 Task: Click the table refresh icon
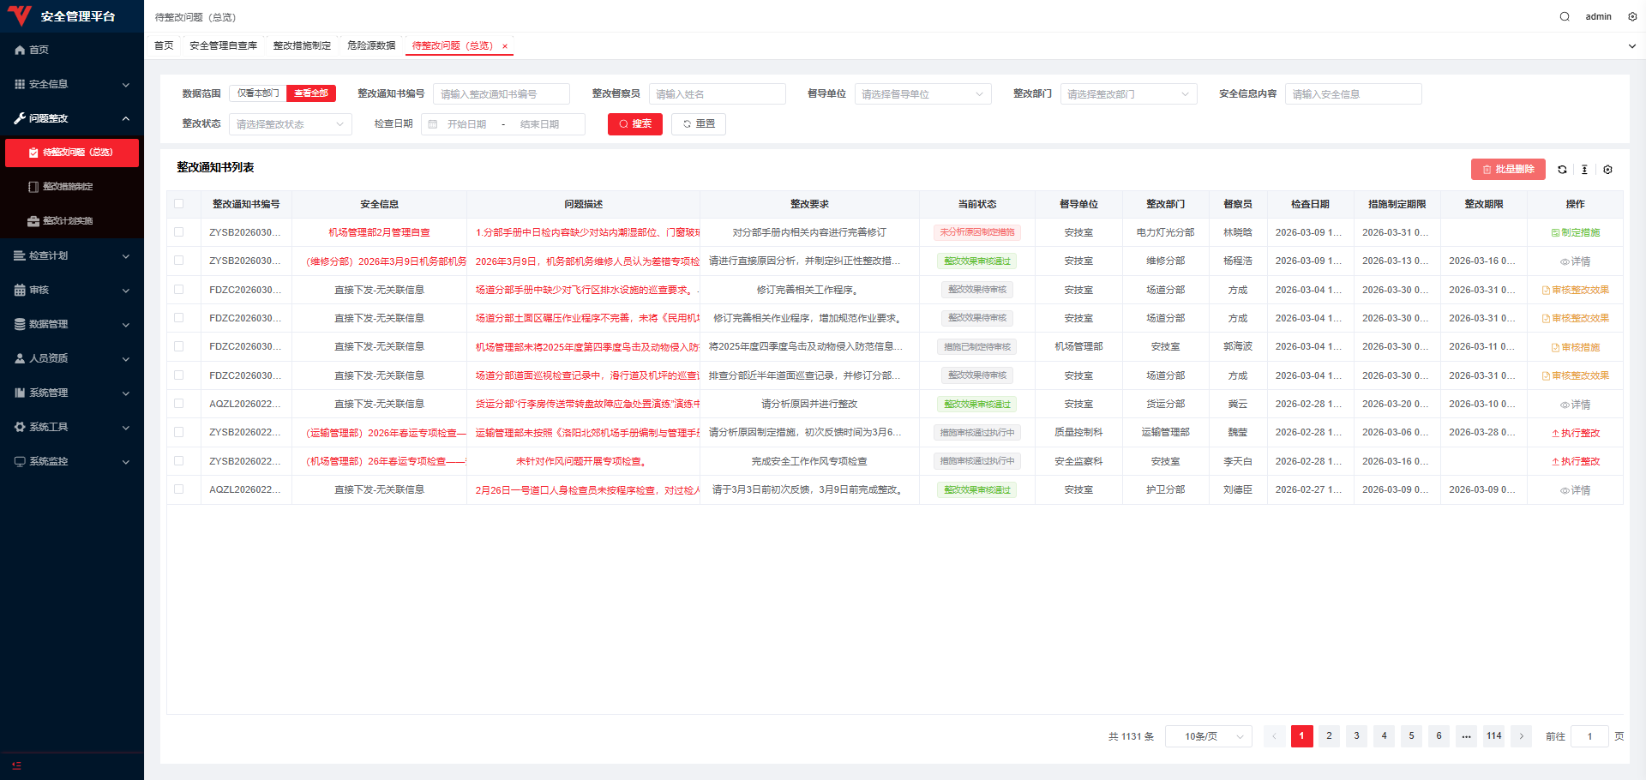(1562, 170)
